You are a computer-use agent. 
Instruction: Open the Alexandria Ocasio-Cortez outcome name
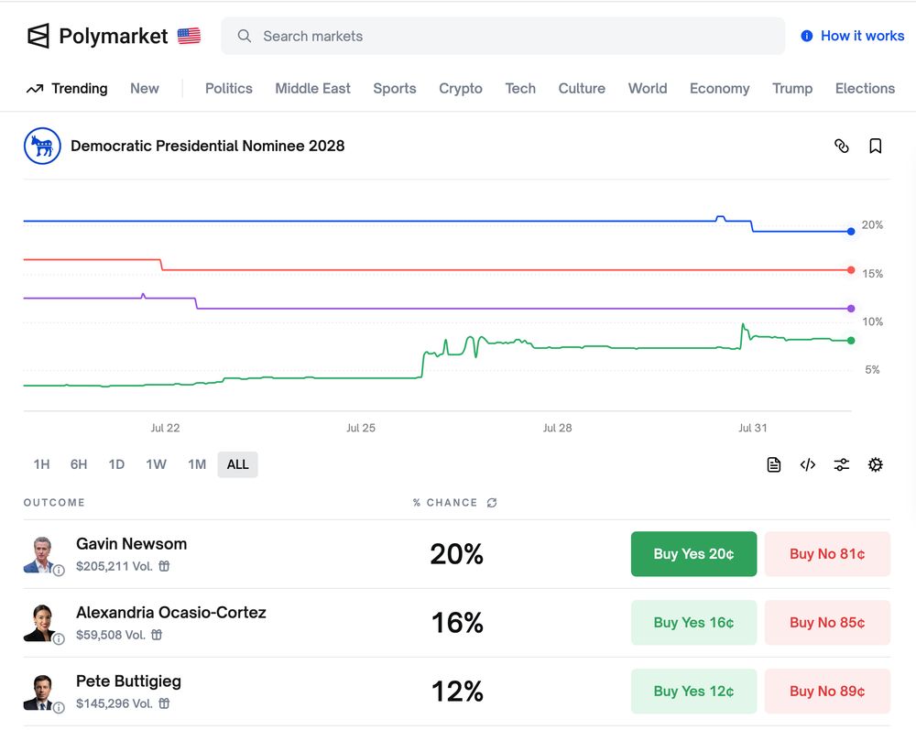171,613
